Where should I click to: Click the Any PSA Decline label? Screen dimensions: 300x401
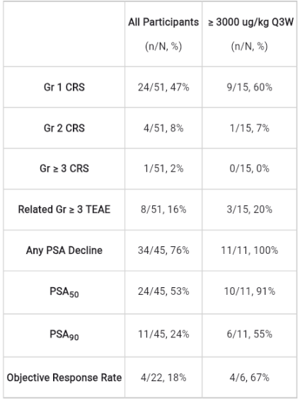point(64,250)
